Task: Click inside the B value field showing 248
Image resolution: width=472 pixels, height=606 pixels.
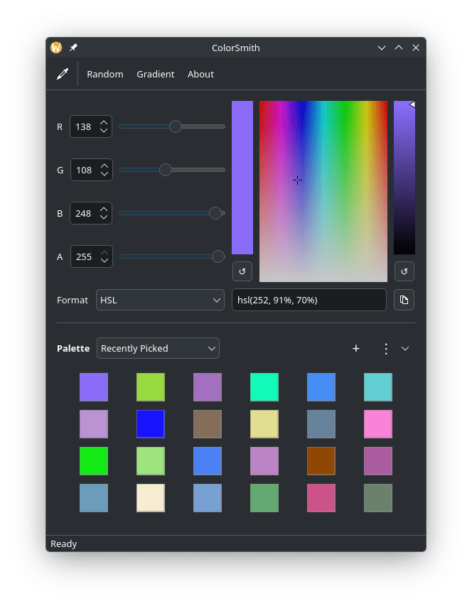Action: (85, 213)
